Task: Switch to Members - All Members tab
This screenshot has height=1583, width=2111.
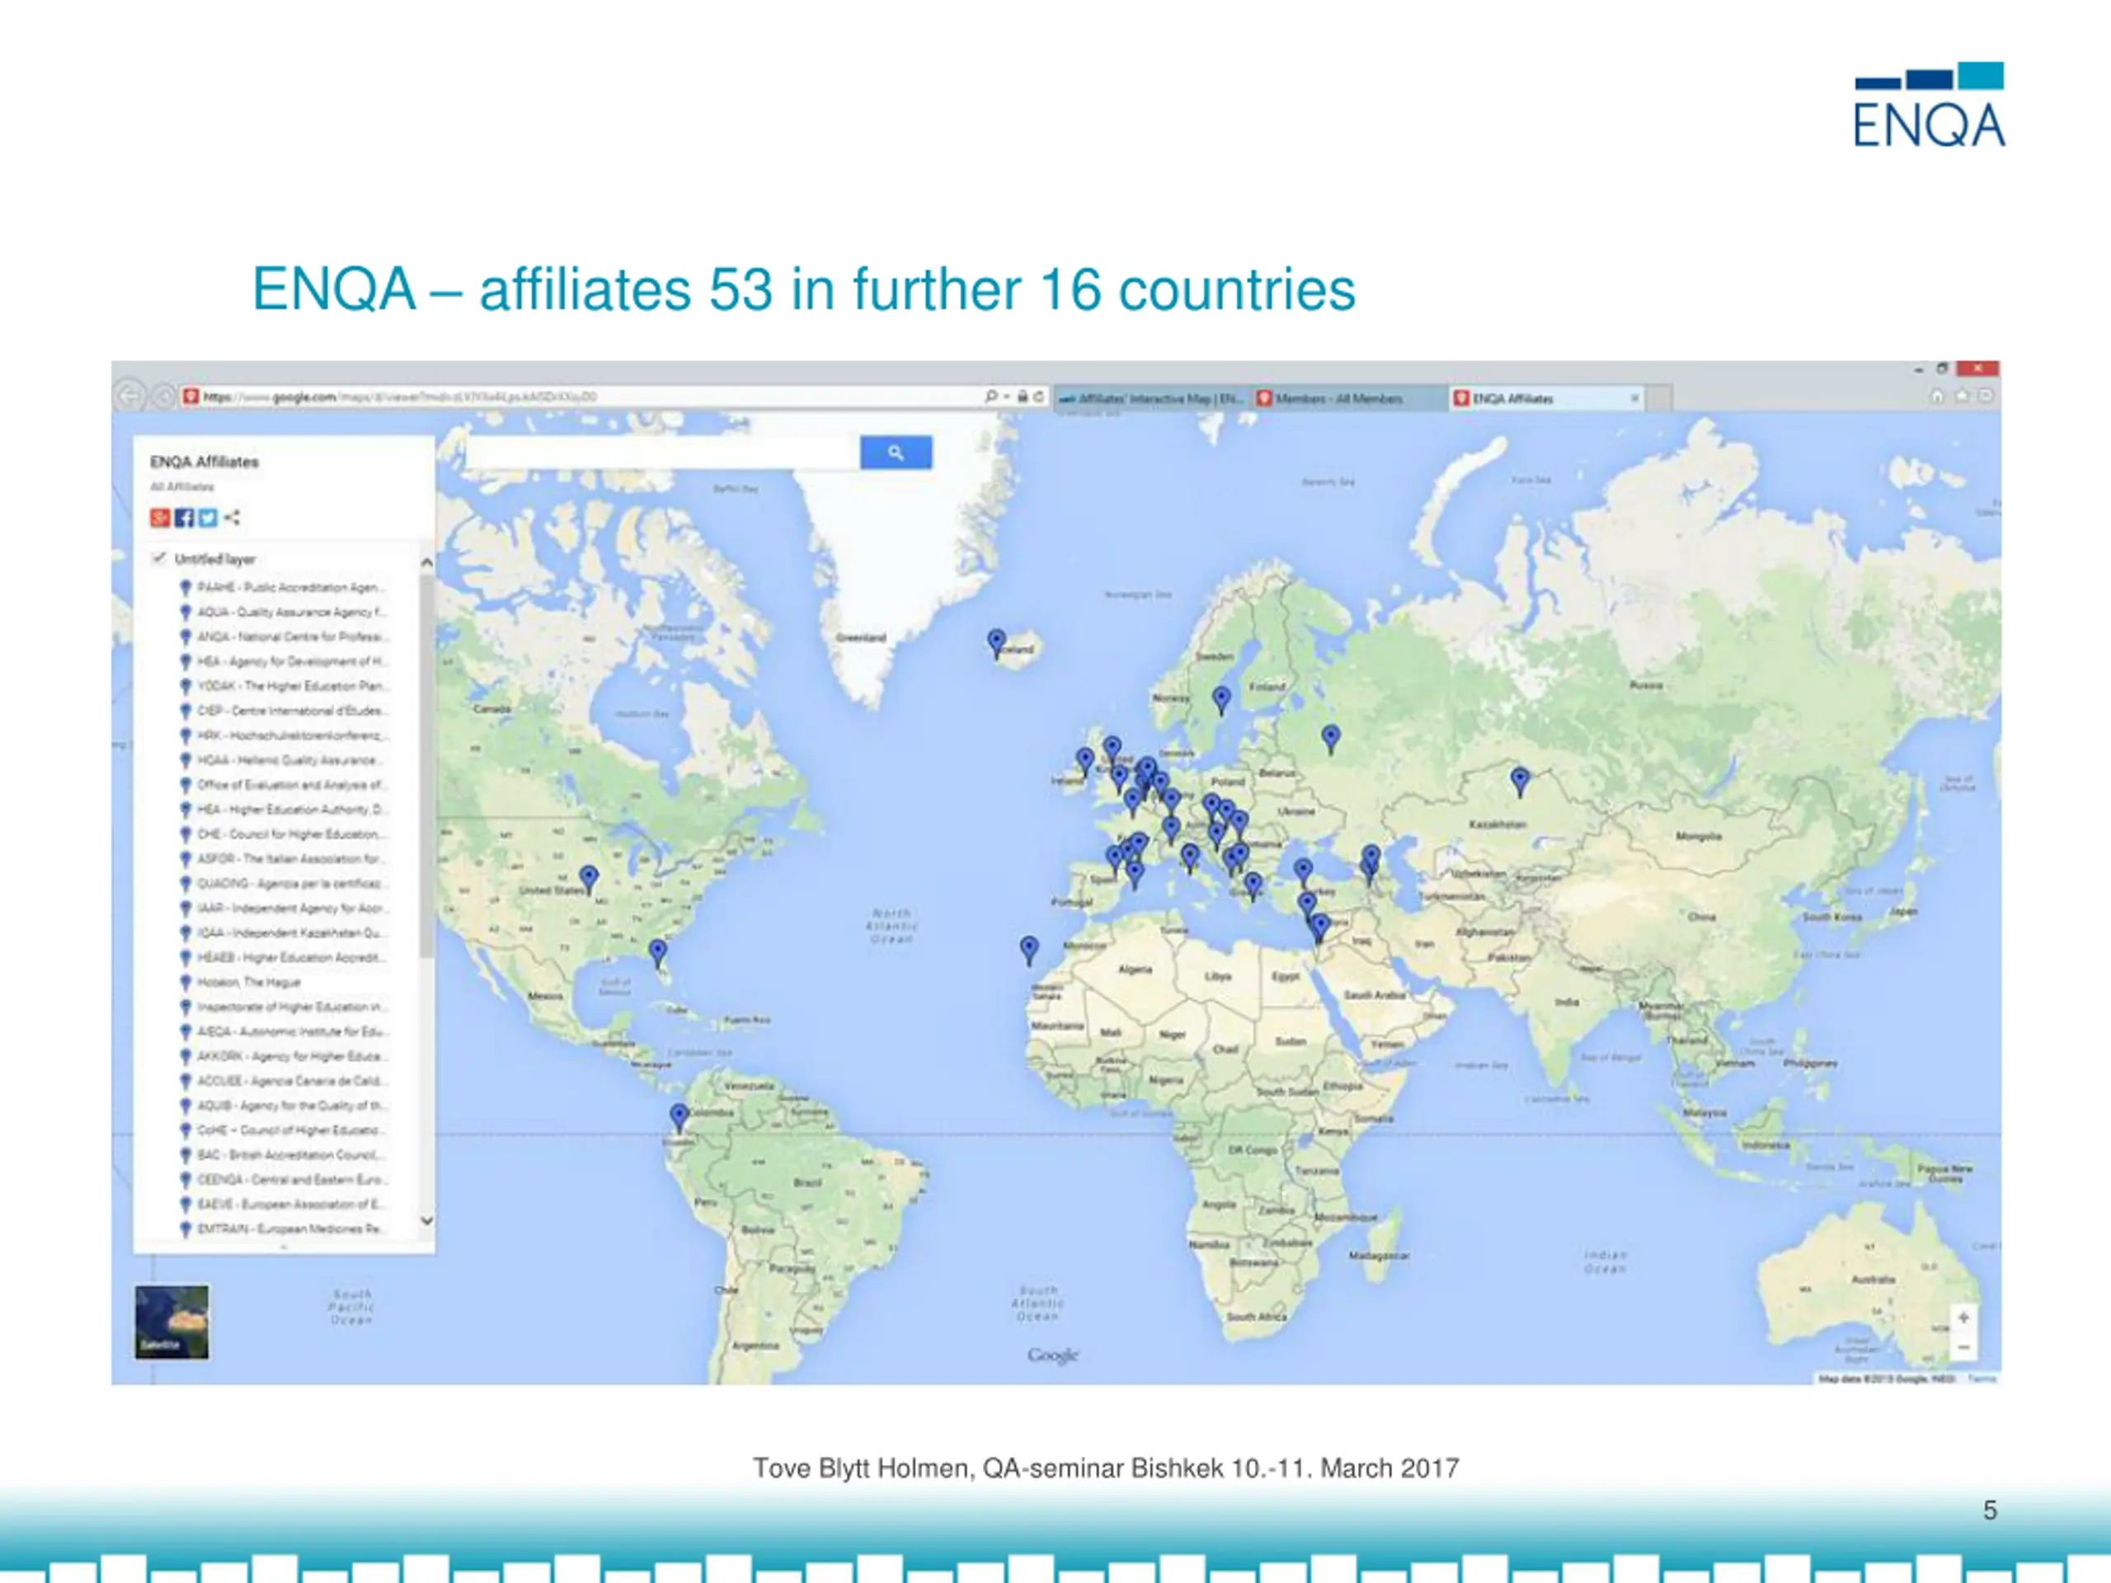Action: click(x=1347, y=398)
